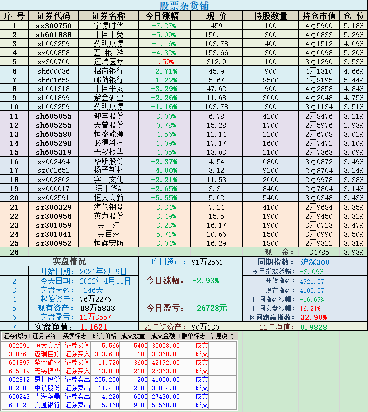Image resolution: width=368 pixels, height=412 pixels.
Task: Click the 华斯股份 name cell
Action: [108, 162]
